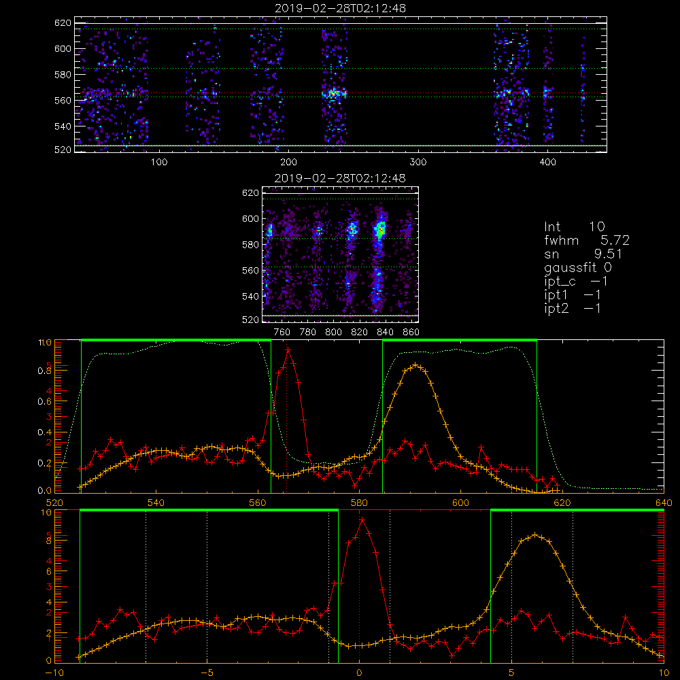The height and width of the screenshot is (680, 680).
Task: Click y-axis label 580 of the middle plot
Action: [250, 245]
